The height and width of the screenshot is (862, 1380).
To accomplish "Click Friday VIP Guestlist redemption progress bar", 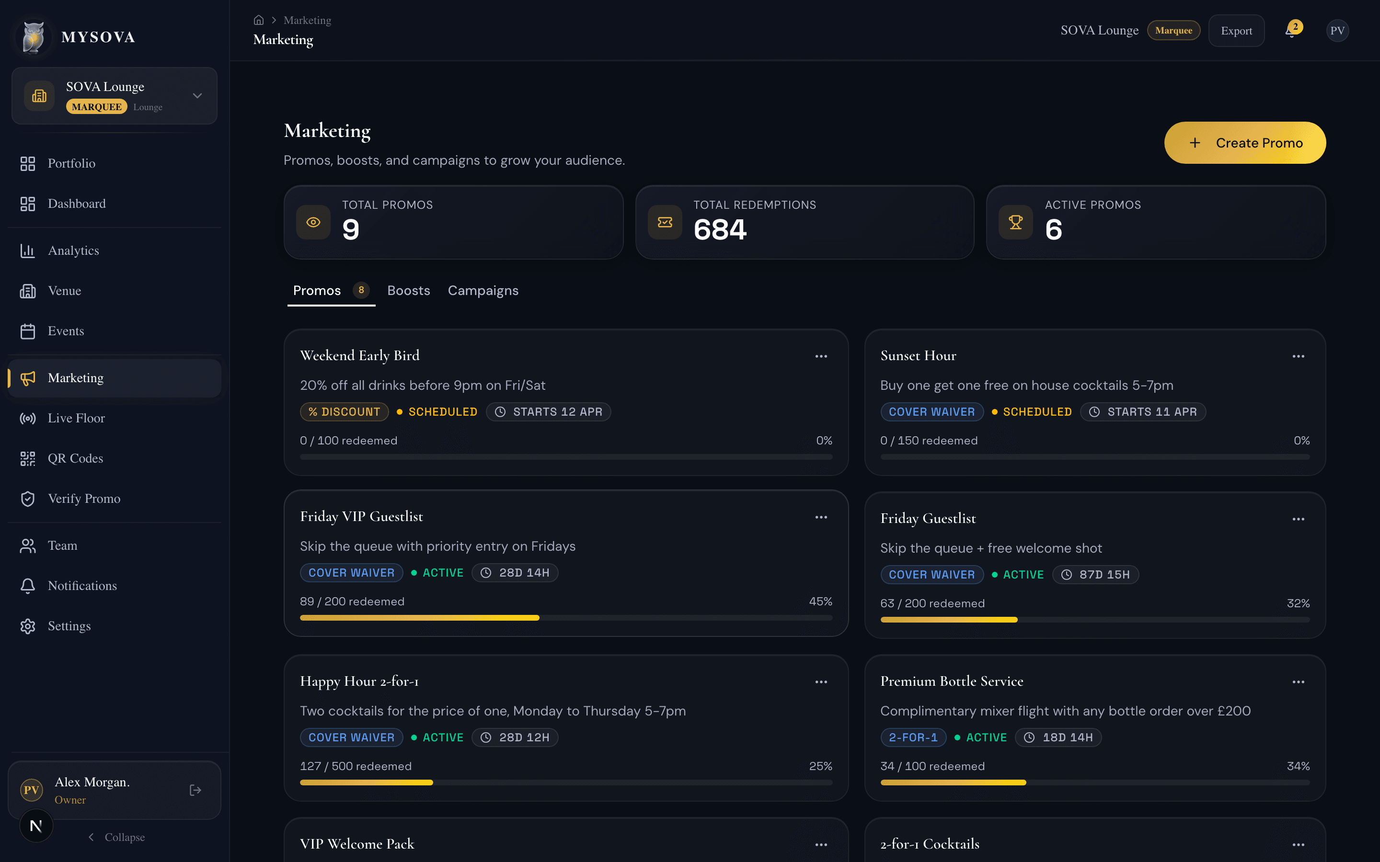I will 566,618.
